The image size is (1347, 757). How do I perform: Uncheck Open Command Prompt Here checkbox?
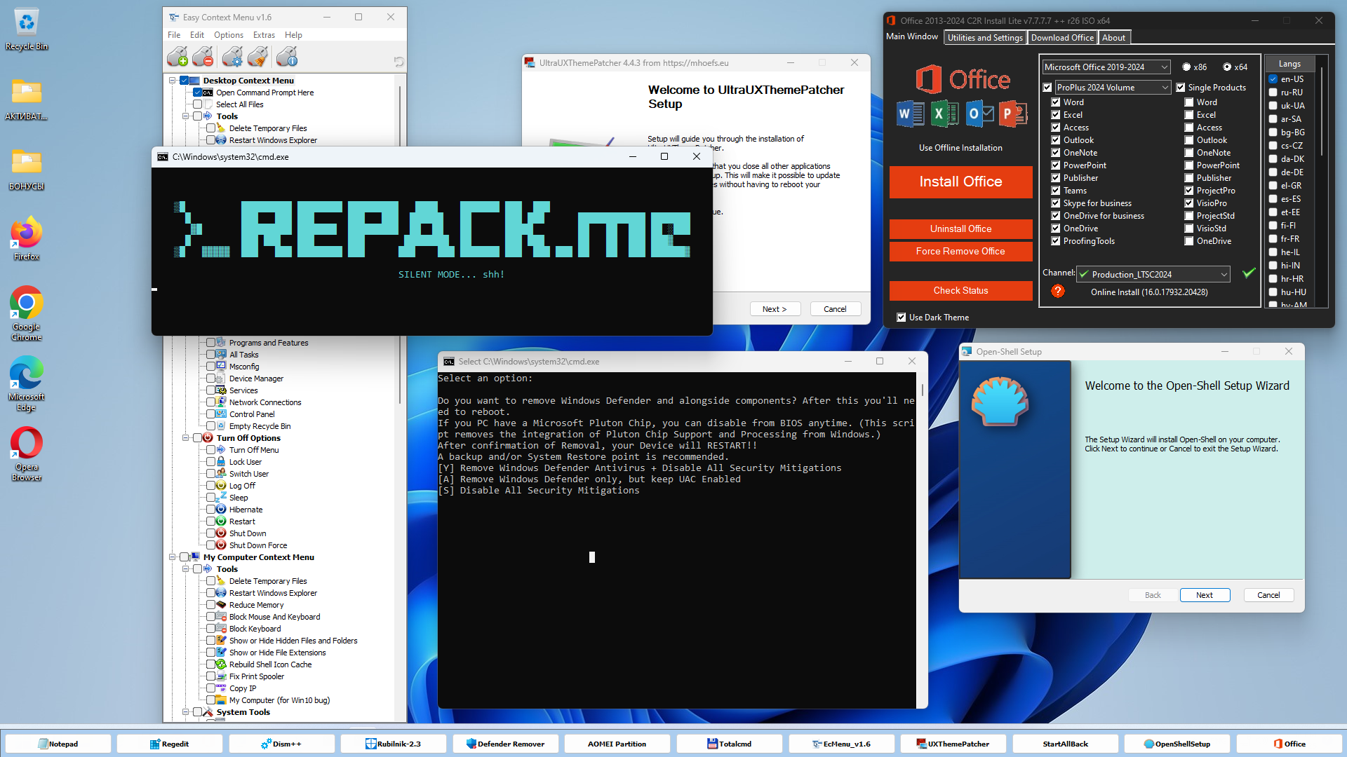click(198, 93)
